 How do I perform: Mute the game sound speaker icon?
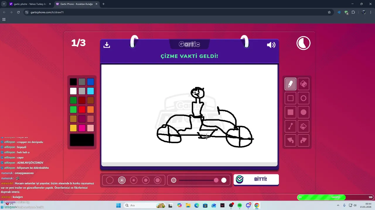(271, 45)
